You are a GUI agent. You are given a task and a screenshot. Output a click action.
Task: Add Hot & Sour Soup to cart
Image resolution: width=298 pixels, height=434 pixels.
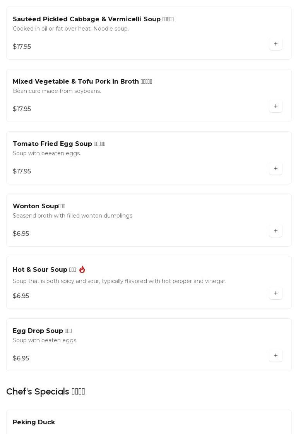tap(276, 293)
